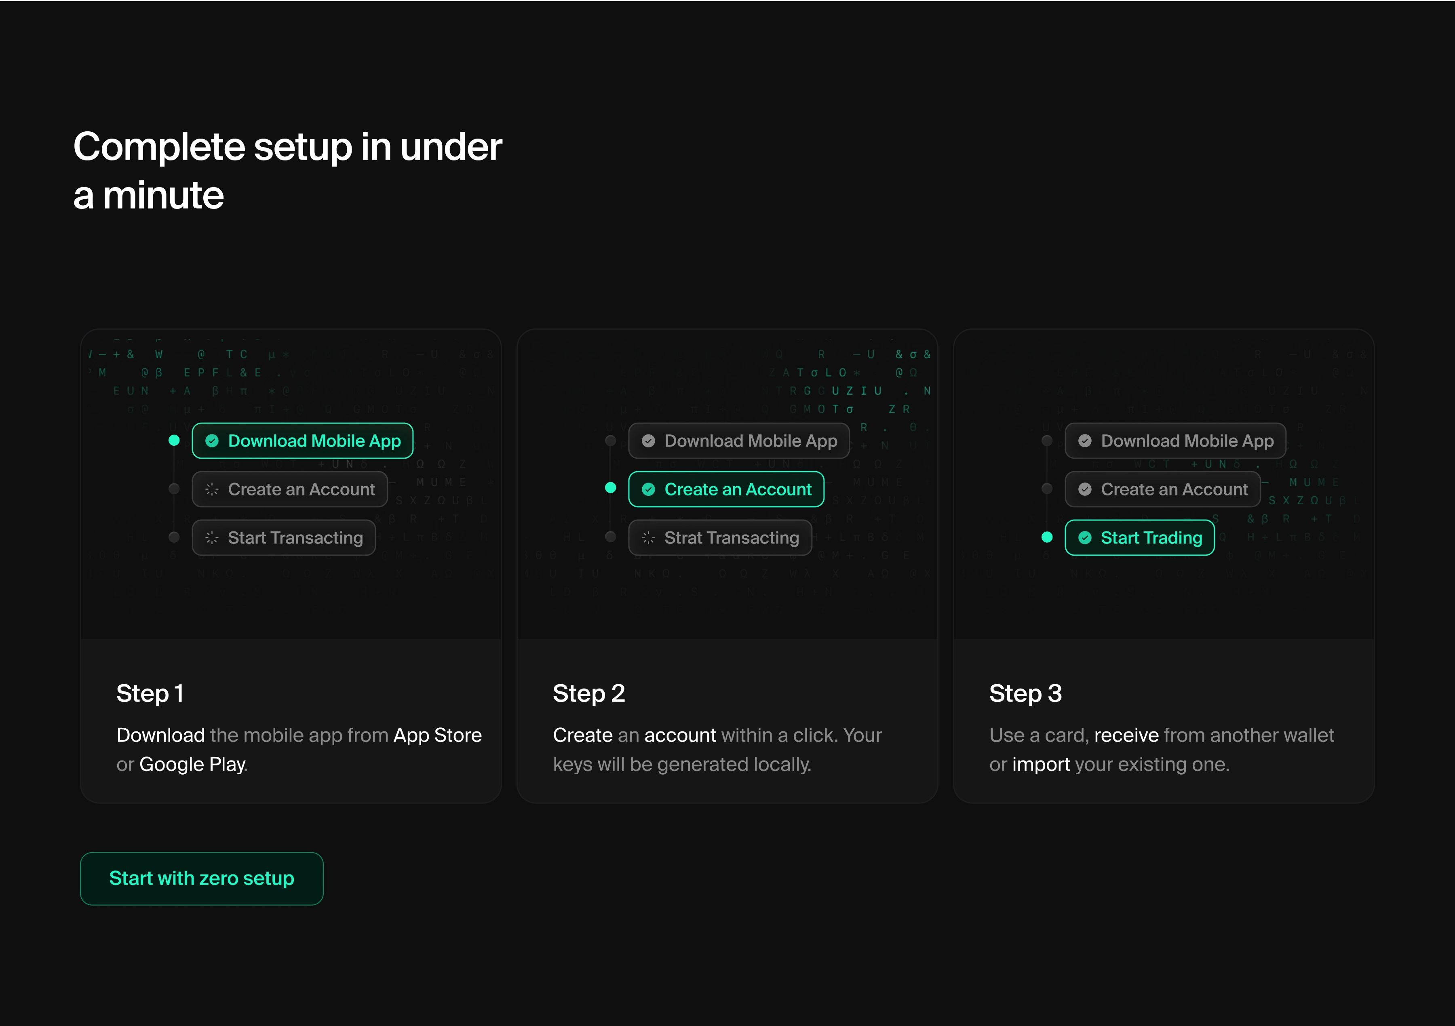
Task: Click spinner icon beside Create an Account in the Step 1 card
Action: (212, 489)
